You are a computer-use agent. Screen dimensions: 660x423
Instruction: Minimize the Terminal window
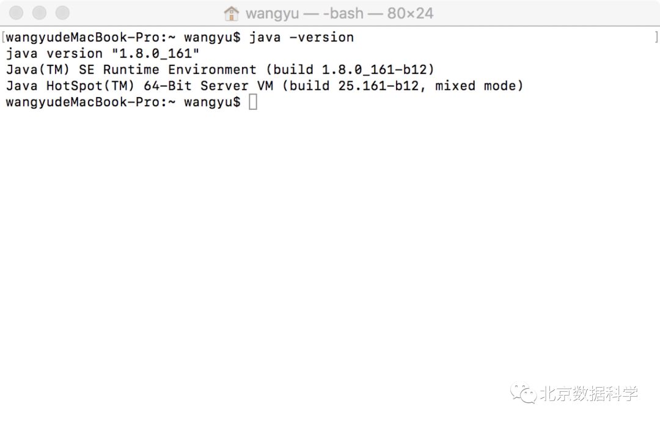(39, 13)
